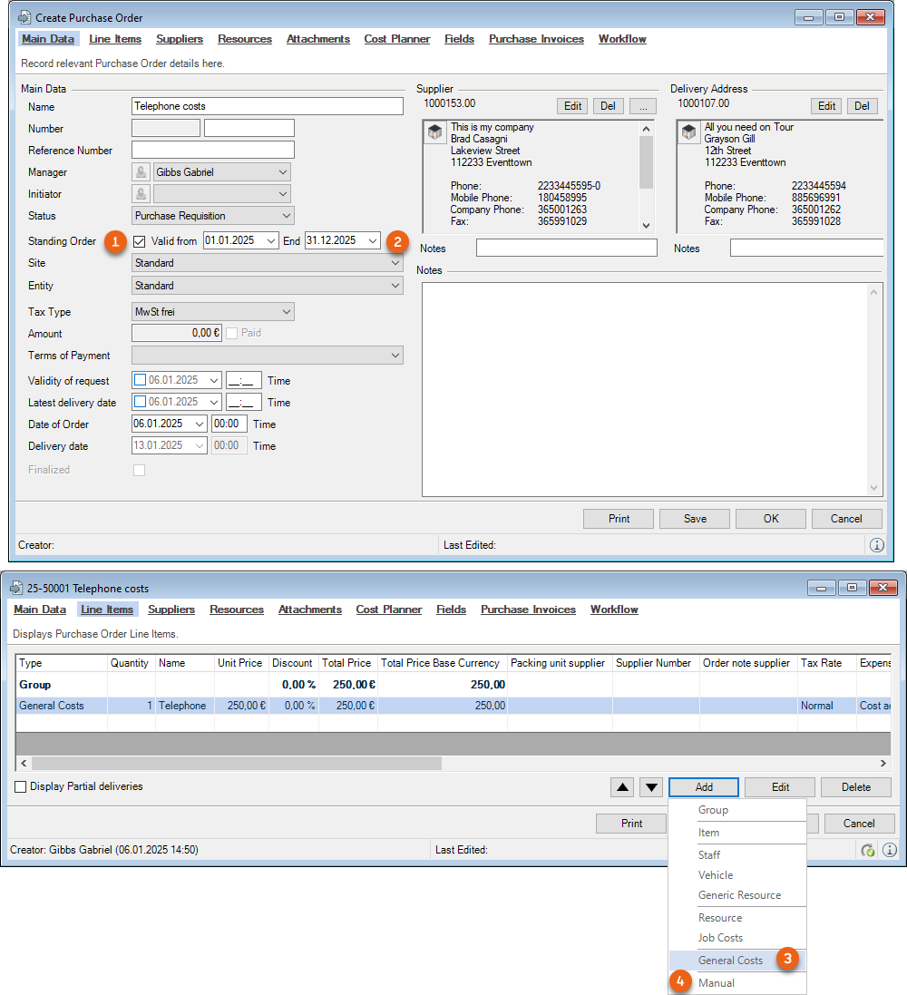Image resolution: width=907 pixels, height=995 pixels.
Task: Click the Manager person icon
Action: [x=141, y=172]
